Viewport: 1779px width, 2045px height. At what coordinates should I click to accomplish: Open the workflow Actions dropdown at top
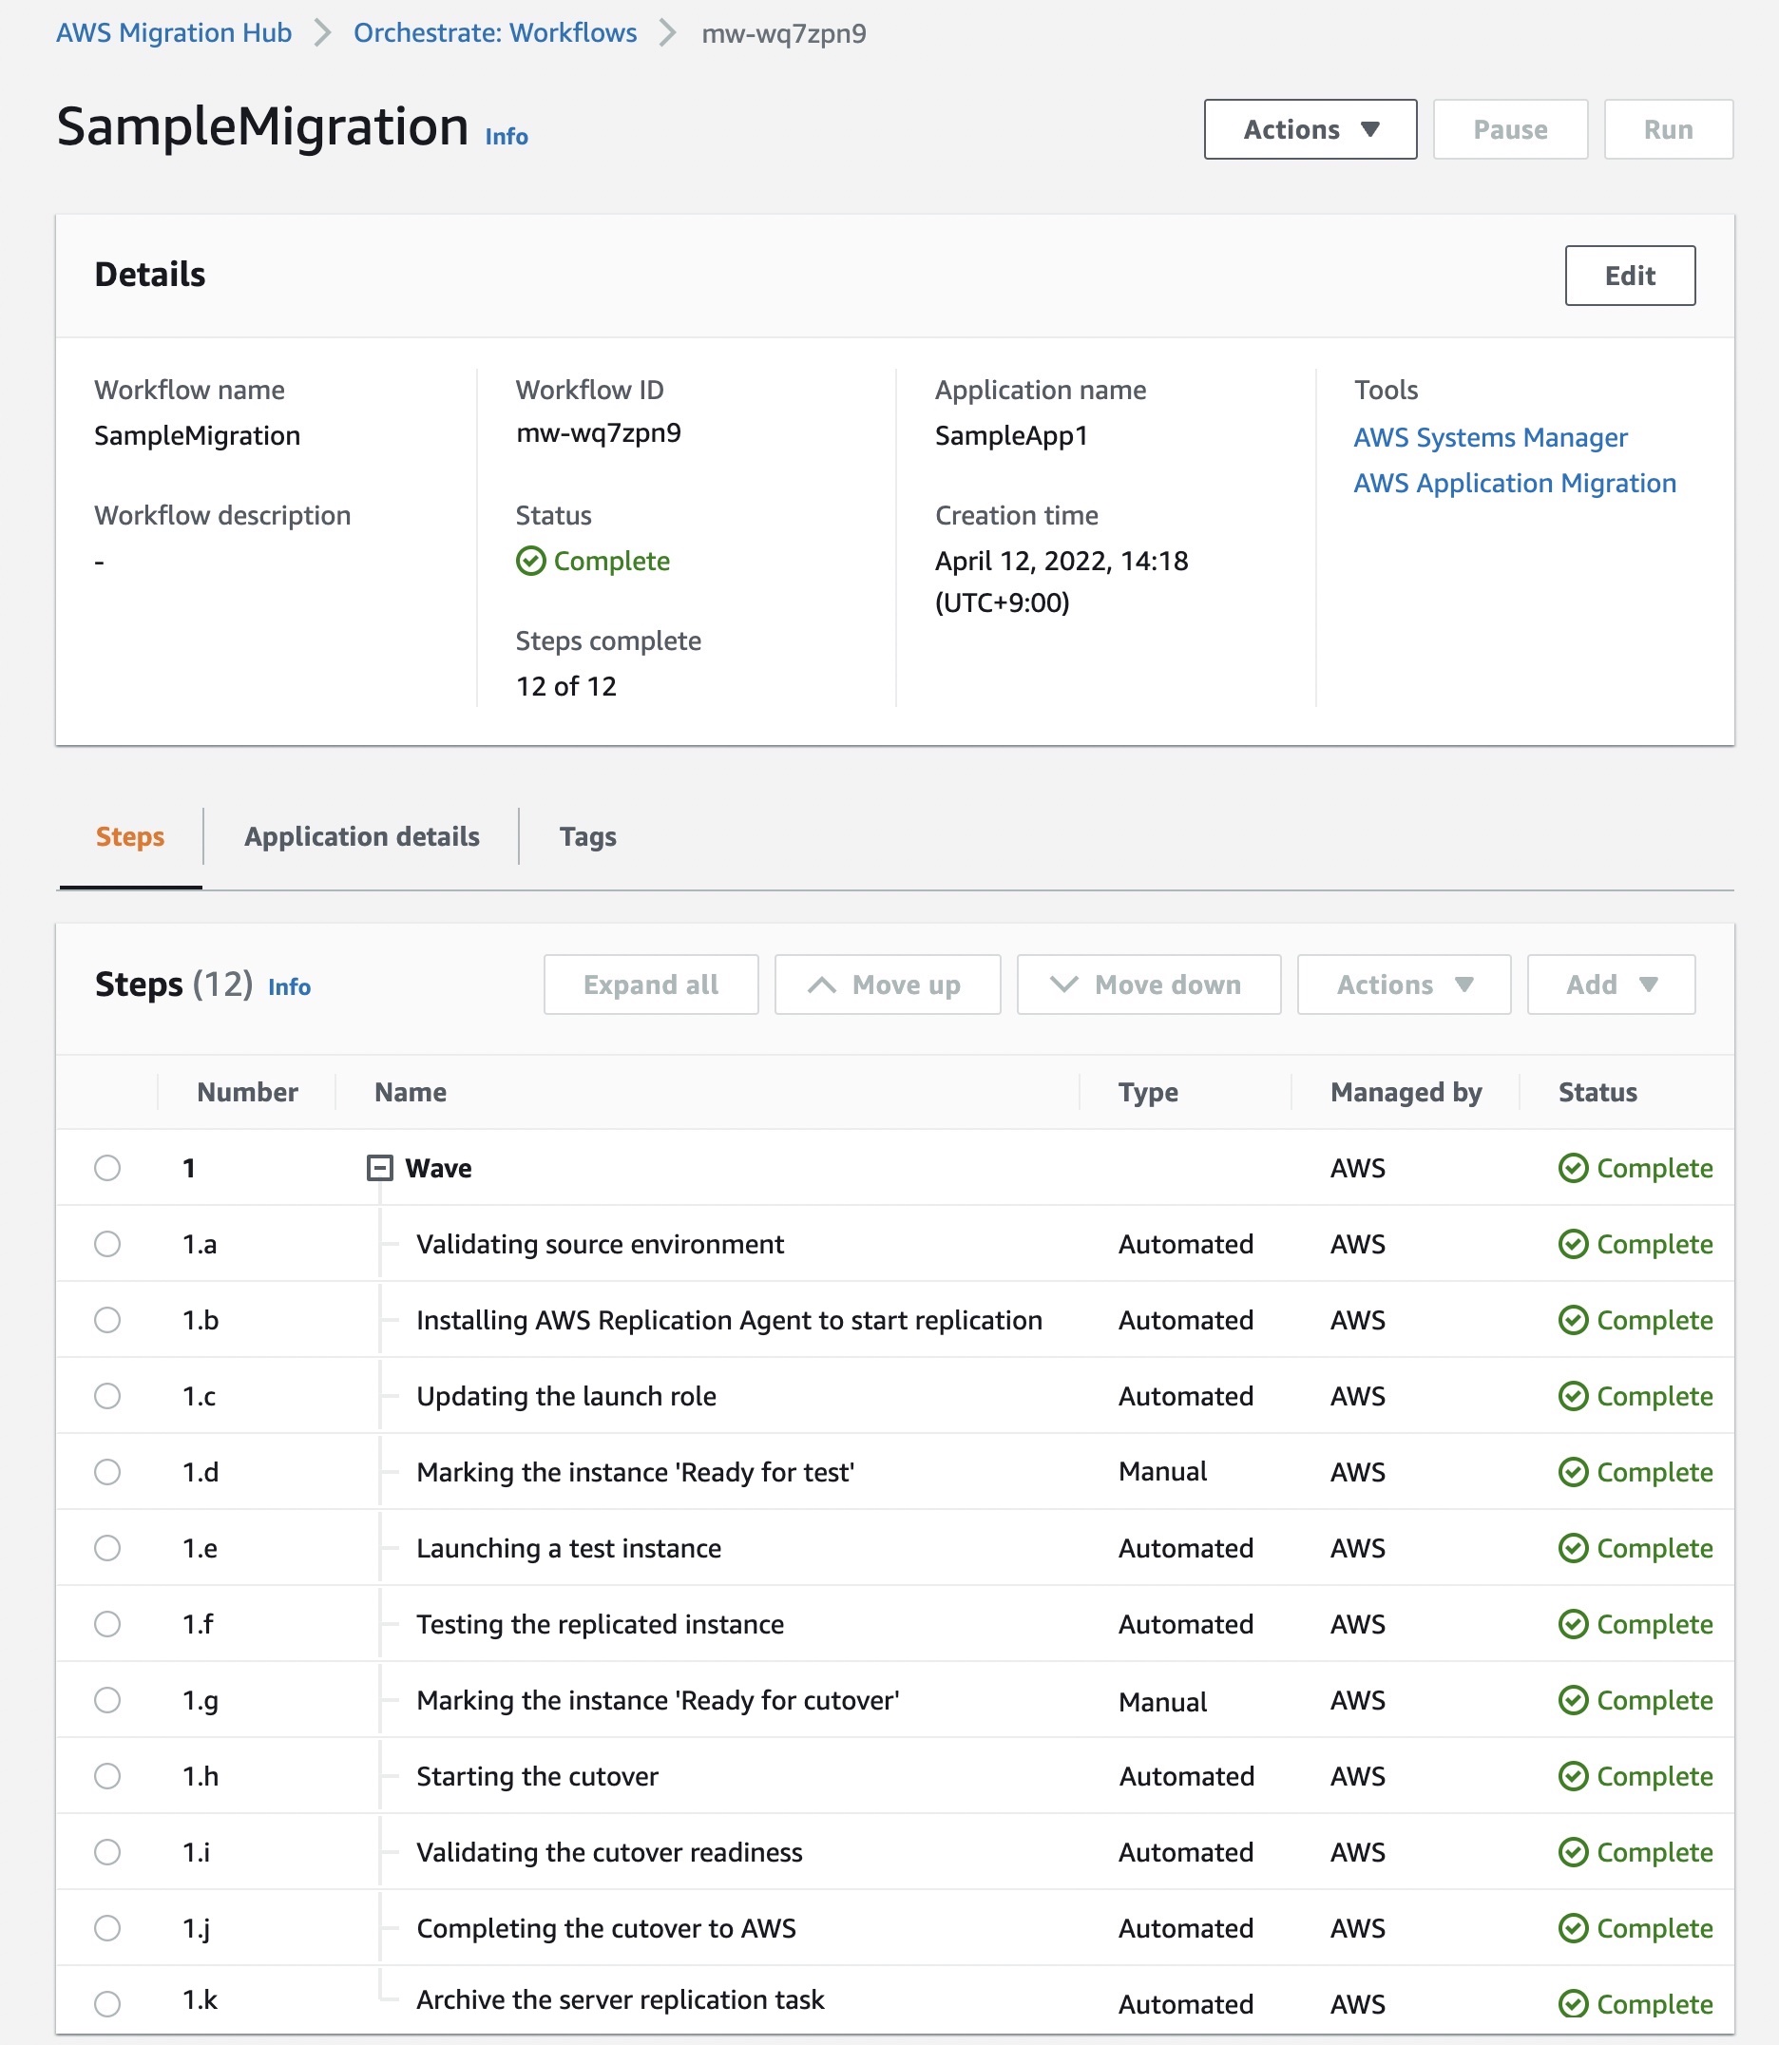[x=1310, y=129]
